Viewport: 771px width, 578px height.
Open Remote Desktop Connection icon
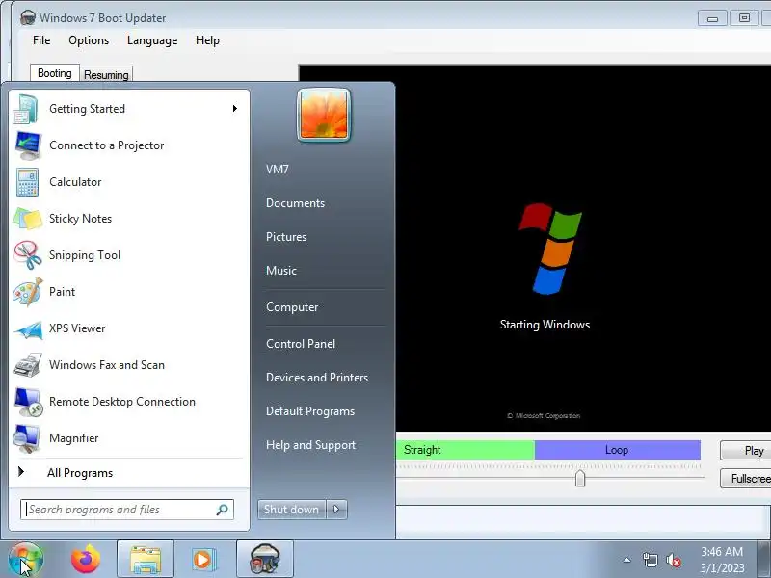point(27,402)
